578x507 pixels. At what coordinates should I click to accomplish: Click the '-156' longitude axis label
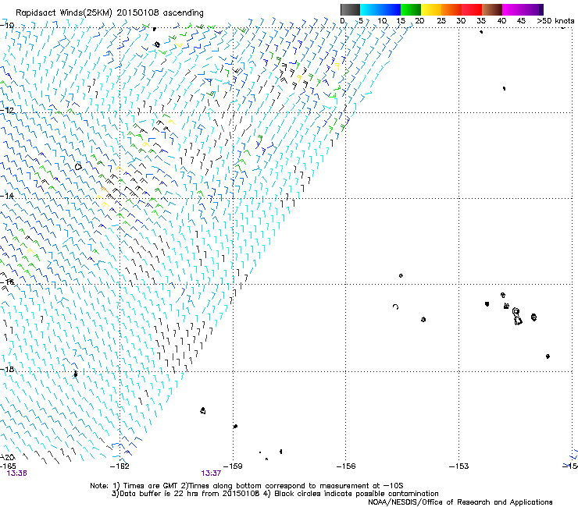(346, 466)
